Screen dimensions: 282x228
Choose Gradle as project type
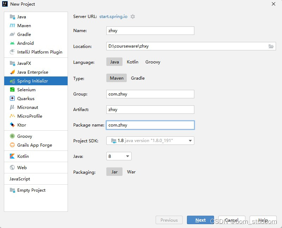(138, 78)
